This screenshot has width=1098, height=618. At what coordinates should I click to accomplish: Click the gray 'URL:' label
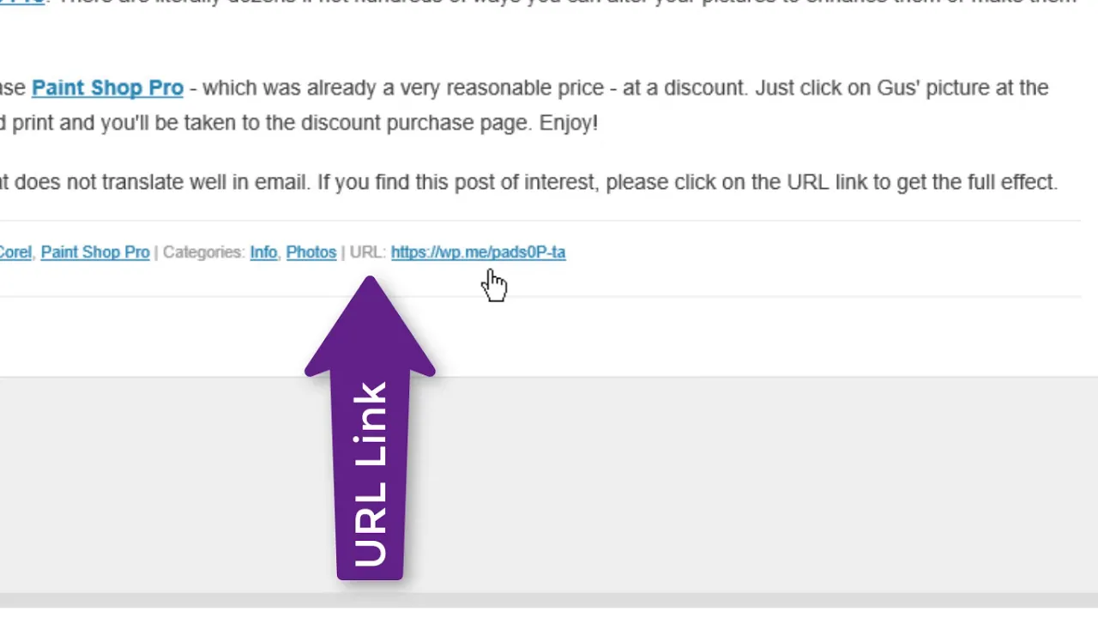pyautogui.click(x=368, y=252)
